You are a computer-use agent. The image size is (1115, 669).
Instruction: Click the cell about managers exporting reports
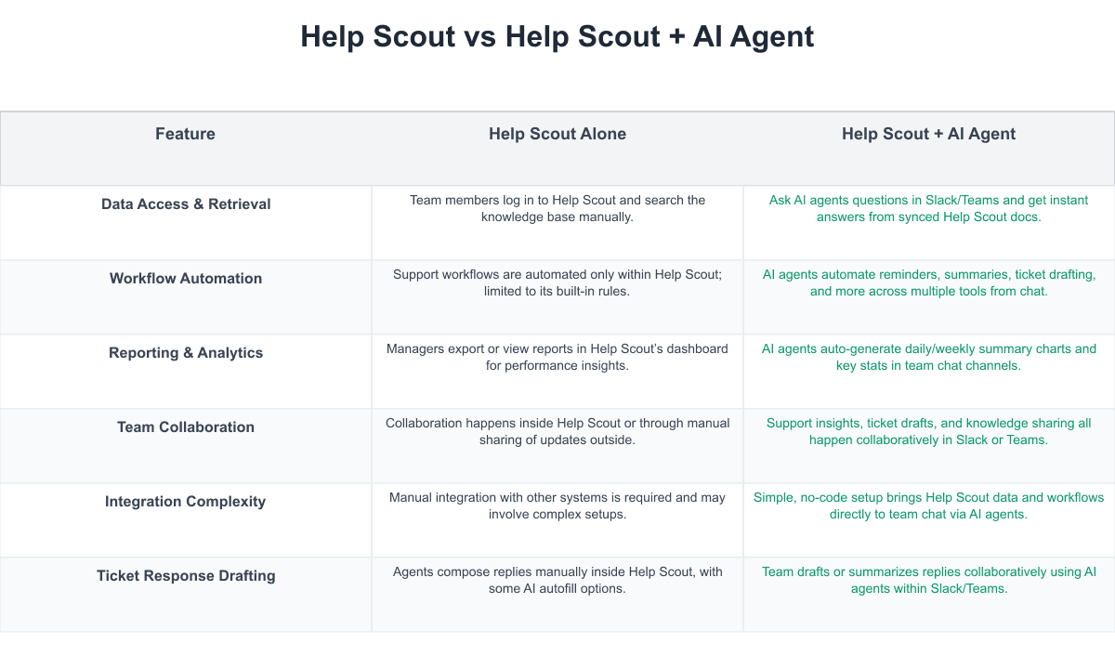pyautogui.click(x=557, y=357)
